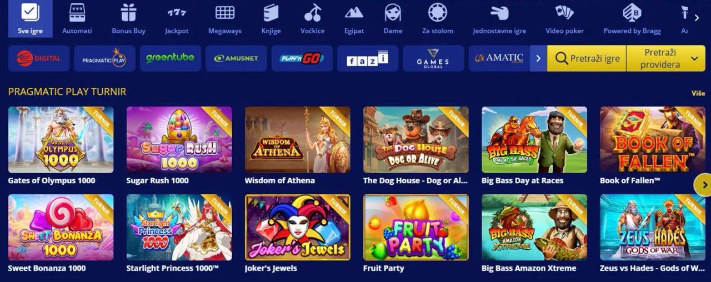Open the Jackpot 777 category
This screenshot has height=282, width=711.
tap(177, 18)
